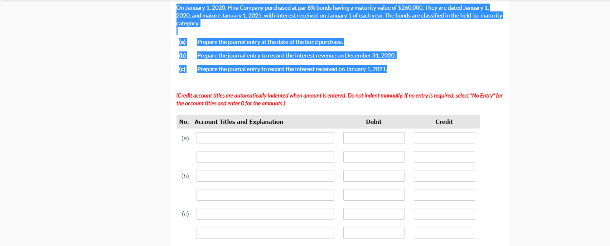Click the credit field in row (a)
This screenshot has width=610, height=246.
(x=444, y=138)
